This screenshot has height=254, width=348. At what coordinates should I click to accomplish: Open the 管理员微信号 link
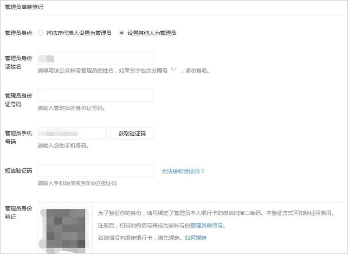point(206,225)
